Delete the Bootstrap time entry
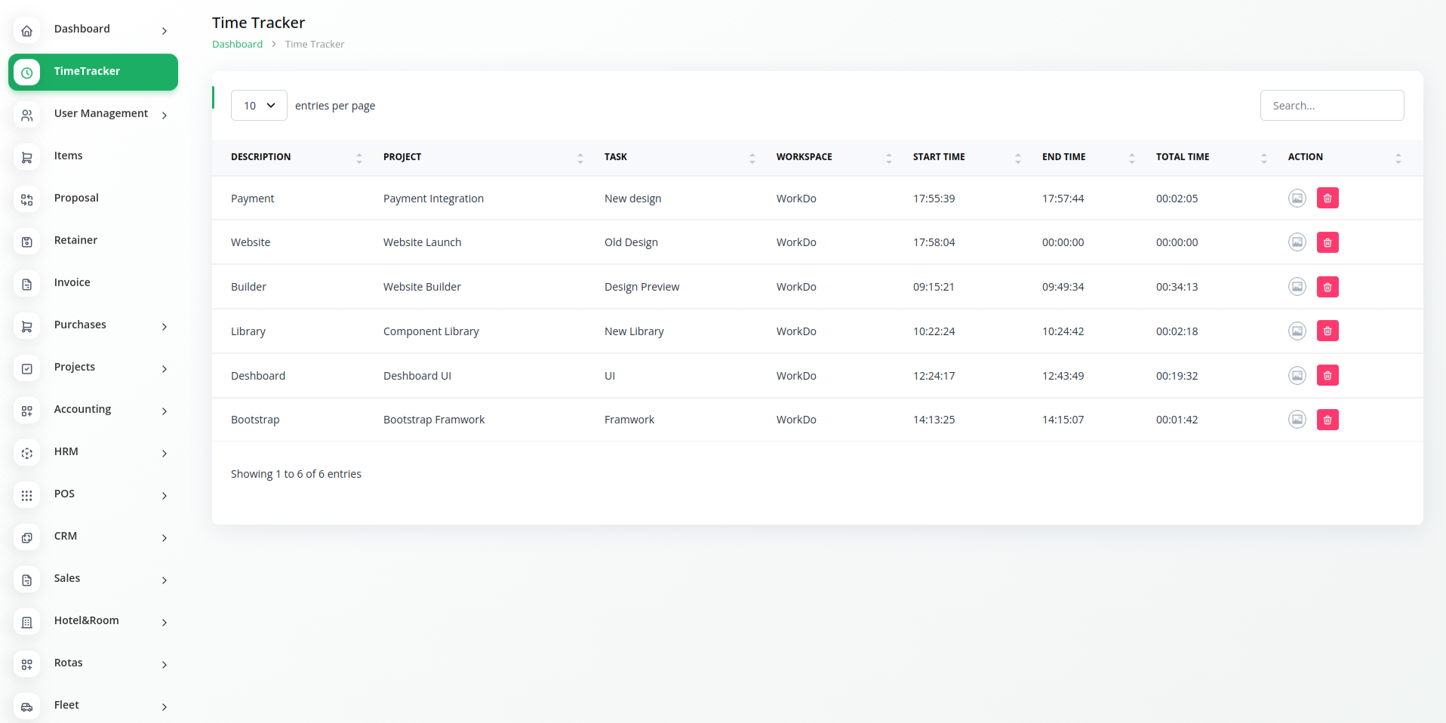The height and width of the screenshot is (723, 1446). point(1328,420)
